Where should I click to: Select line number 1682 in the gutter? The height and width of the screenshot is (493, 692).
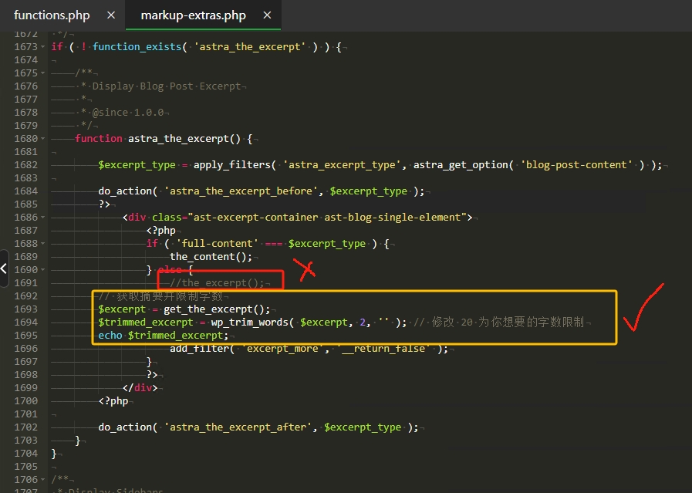coord(26,164)
